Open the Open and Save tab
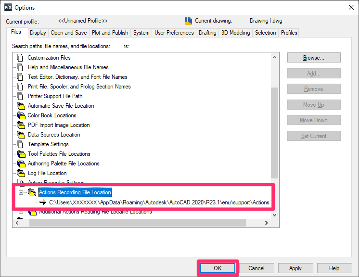 click(x=69, y=33)
